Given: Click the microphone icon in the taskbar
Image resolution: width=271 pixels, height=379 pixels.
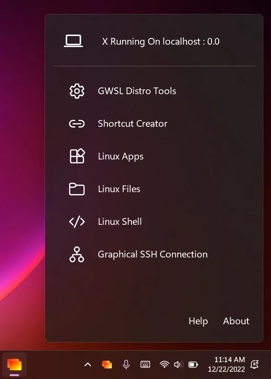Looking at the screenshot, I should [126, 365].
